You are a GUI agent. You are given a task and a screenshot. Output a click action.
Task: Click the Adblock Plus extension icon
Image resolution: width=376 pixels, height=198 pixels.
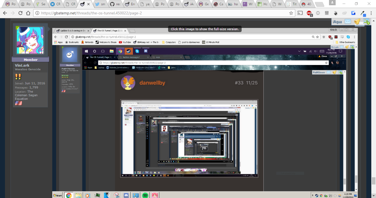click(309, 13)
